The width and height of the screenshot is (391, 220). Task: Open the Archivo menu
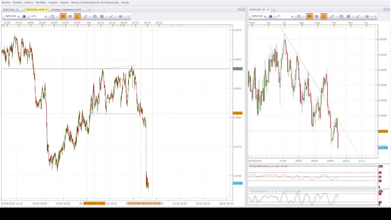tap(6, 2)
